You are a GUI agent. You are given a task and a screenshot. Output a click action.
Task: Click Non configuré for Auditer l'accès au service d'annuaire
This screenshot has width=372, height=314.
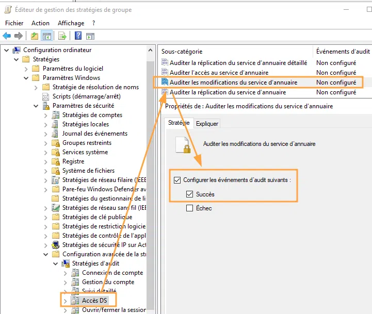pos(336,73)
